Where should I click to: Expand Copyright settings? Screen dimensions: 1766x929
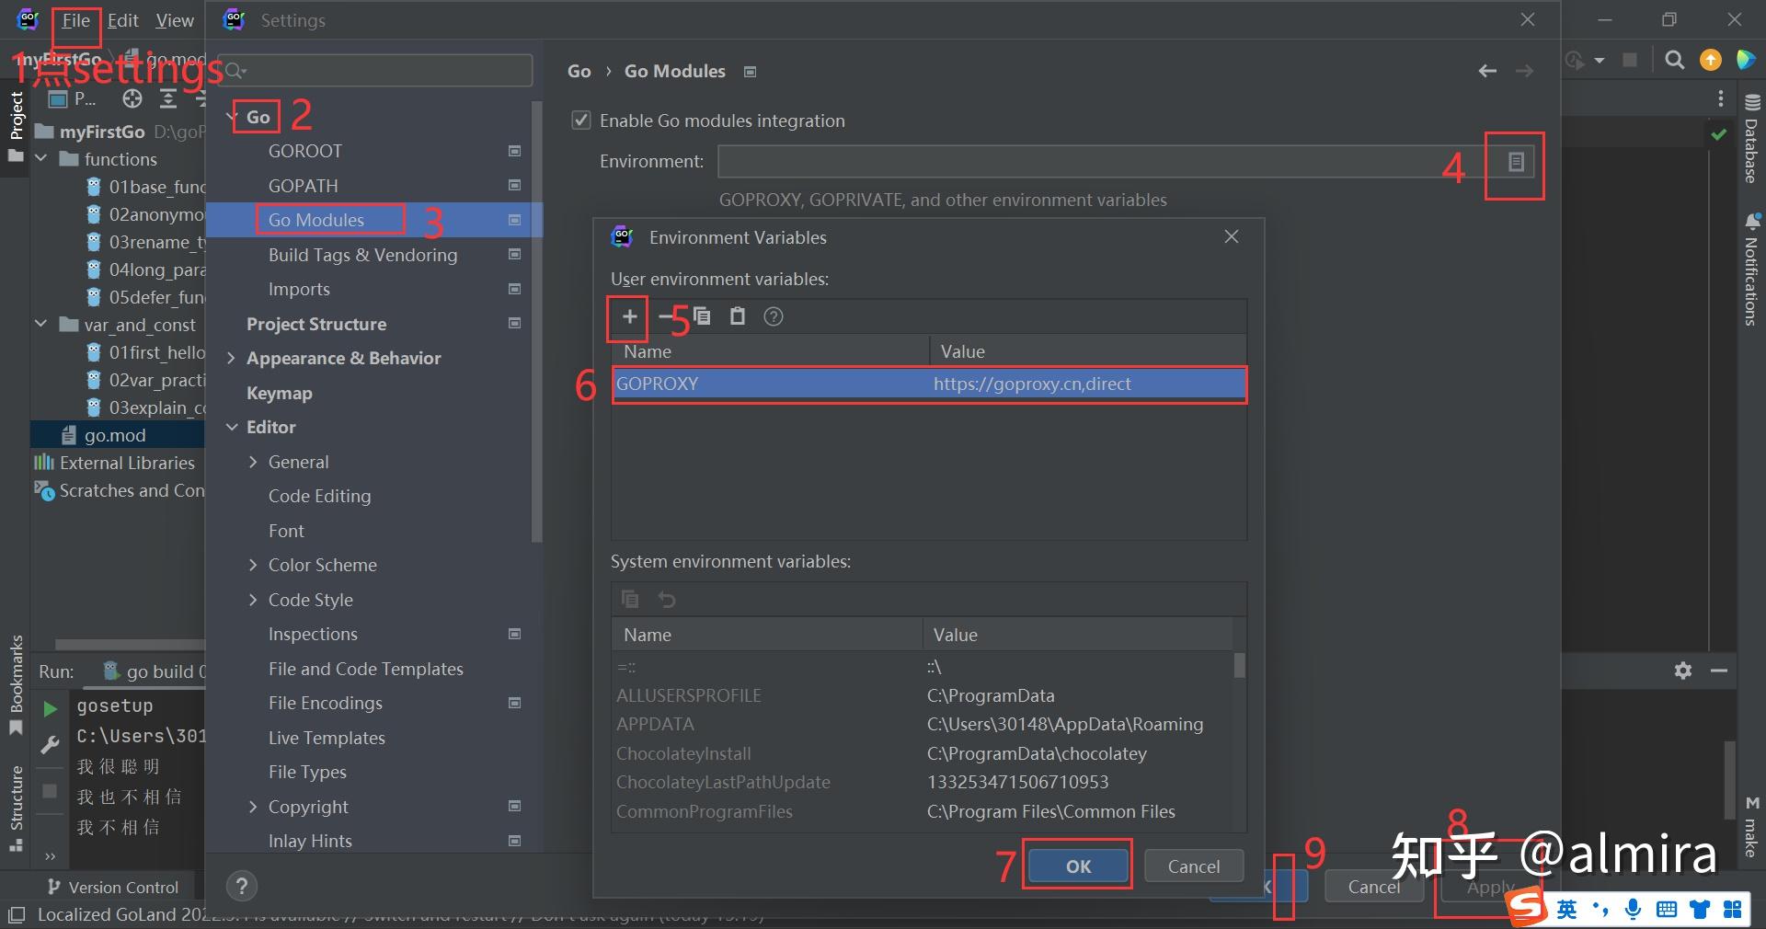[x=253, y=807]
